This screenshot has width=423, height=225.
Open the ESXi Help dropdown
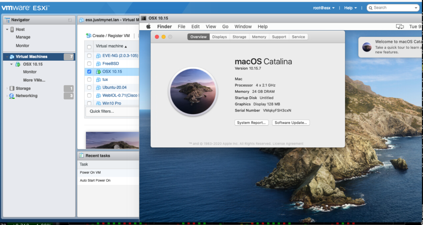point(350,8)
